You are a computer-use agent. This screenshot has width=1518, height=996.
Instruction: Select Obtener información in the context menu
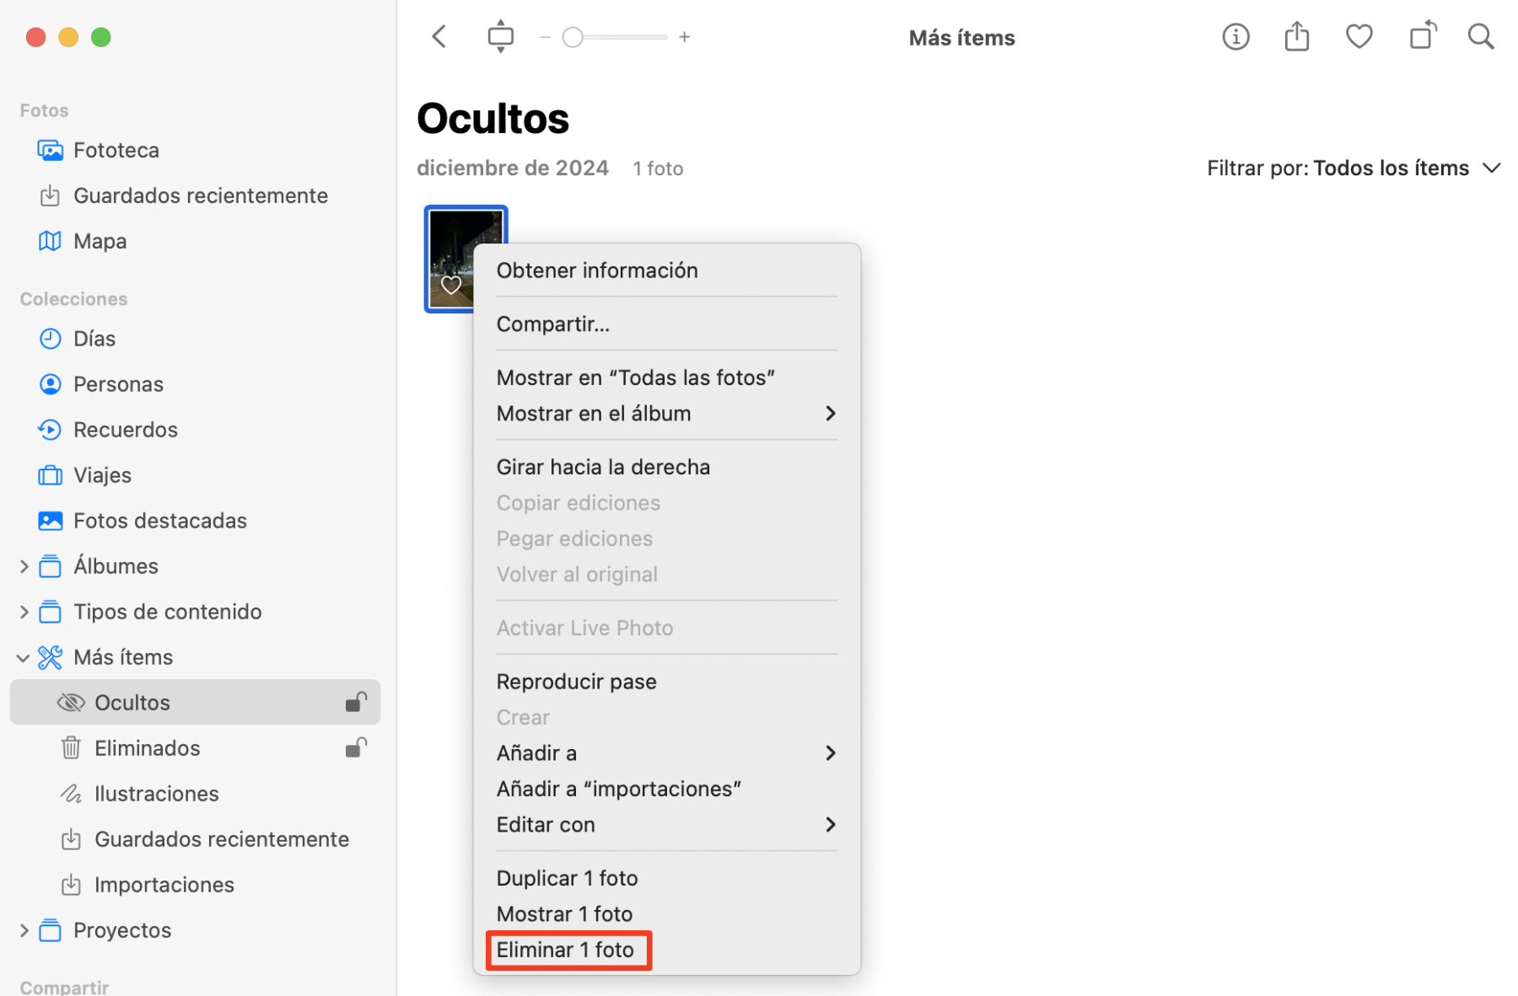pyautogui.click(x=597, y=270)
